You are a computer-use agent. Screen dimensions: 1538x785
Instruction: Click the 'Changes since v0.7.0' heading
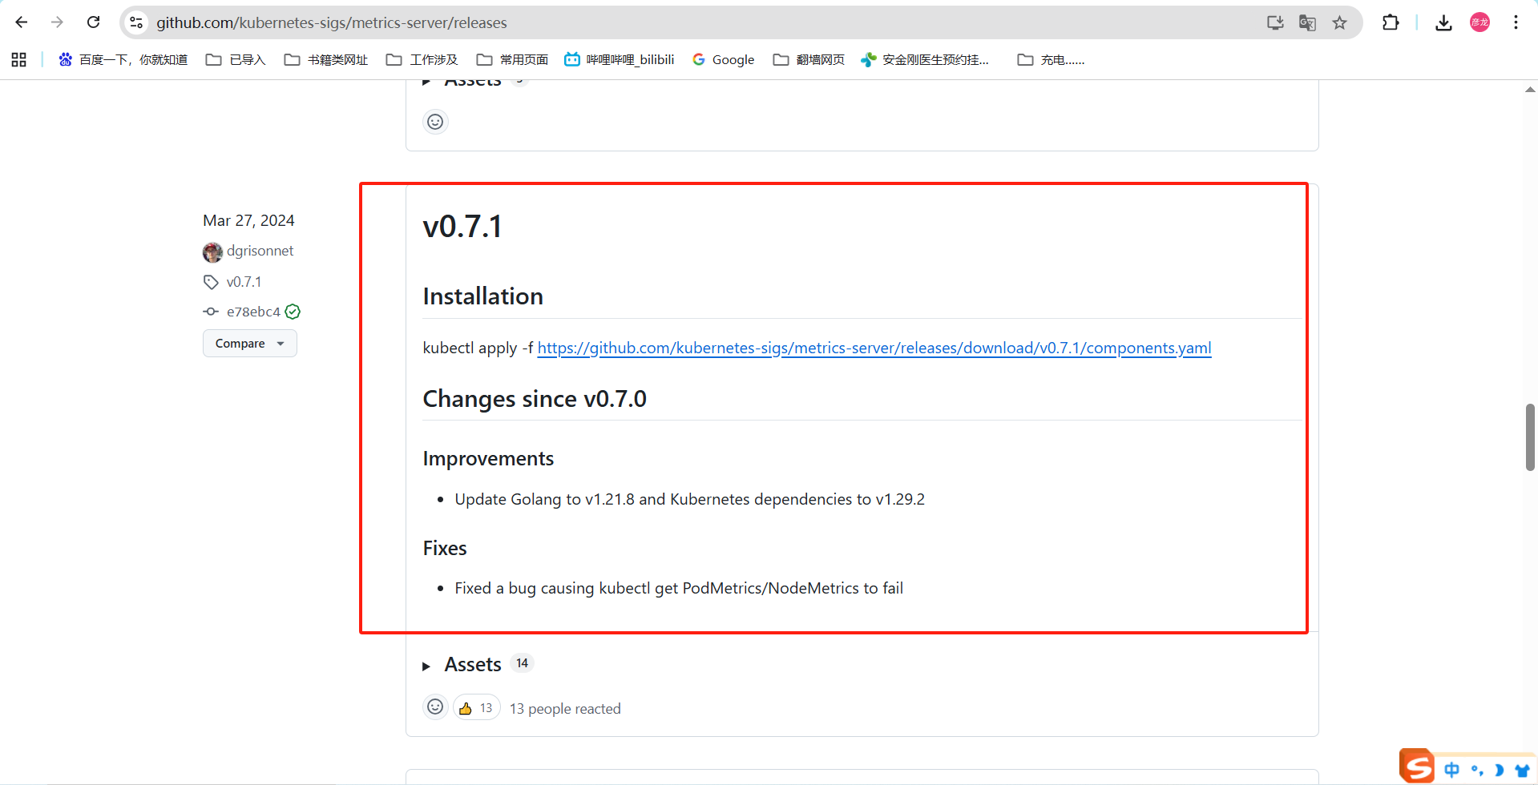[535, 399]
